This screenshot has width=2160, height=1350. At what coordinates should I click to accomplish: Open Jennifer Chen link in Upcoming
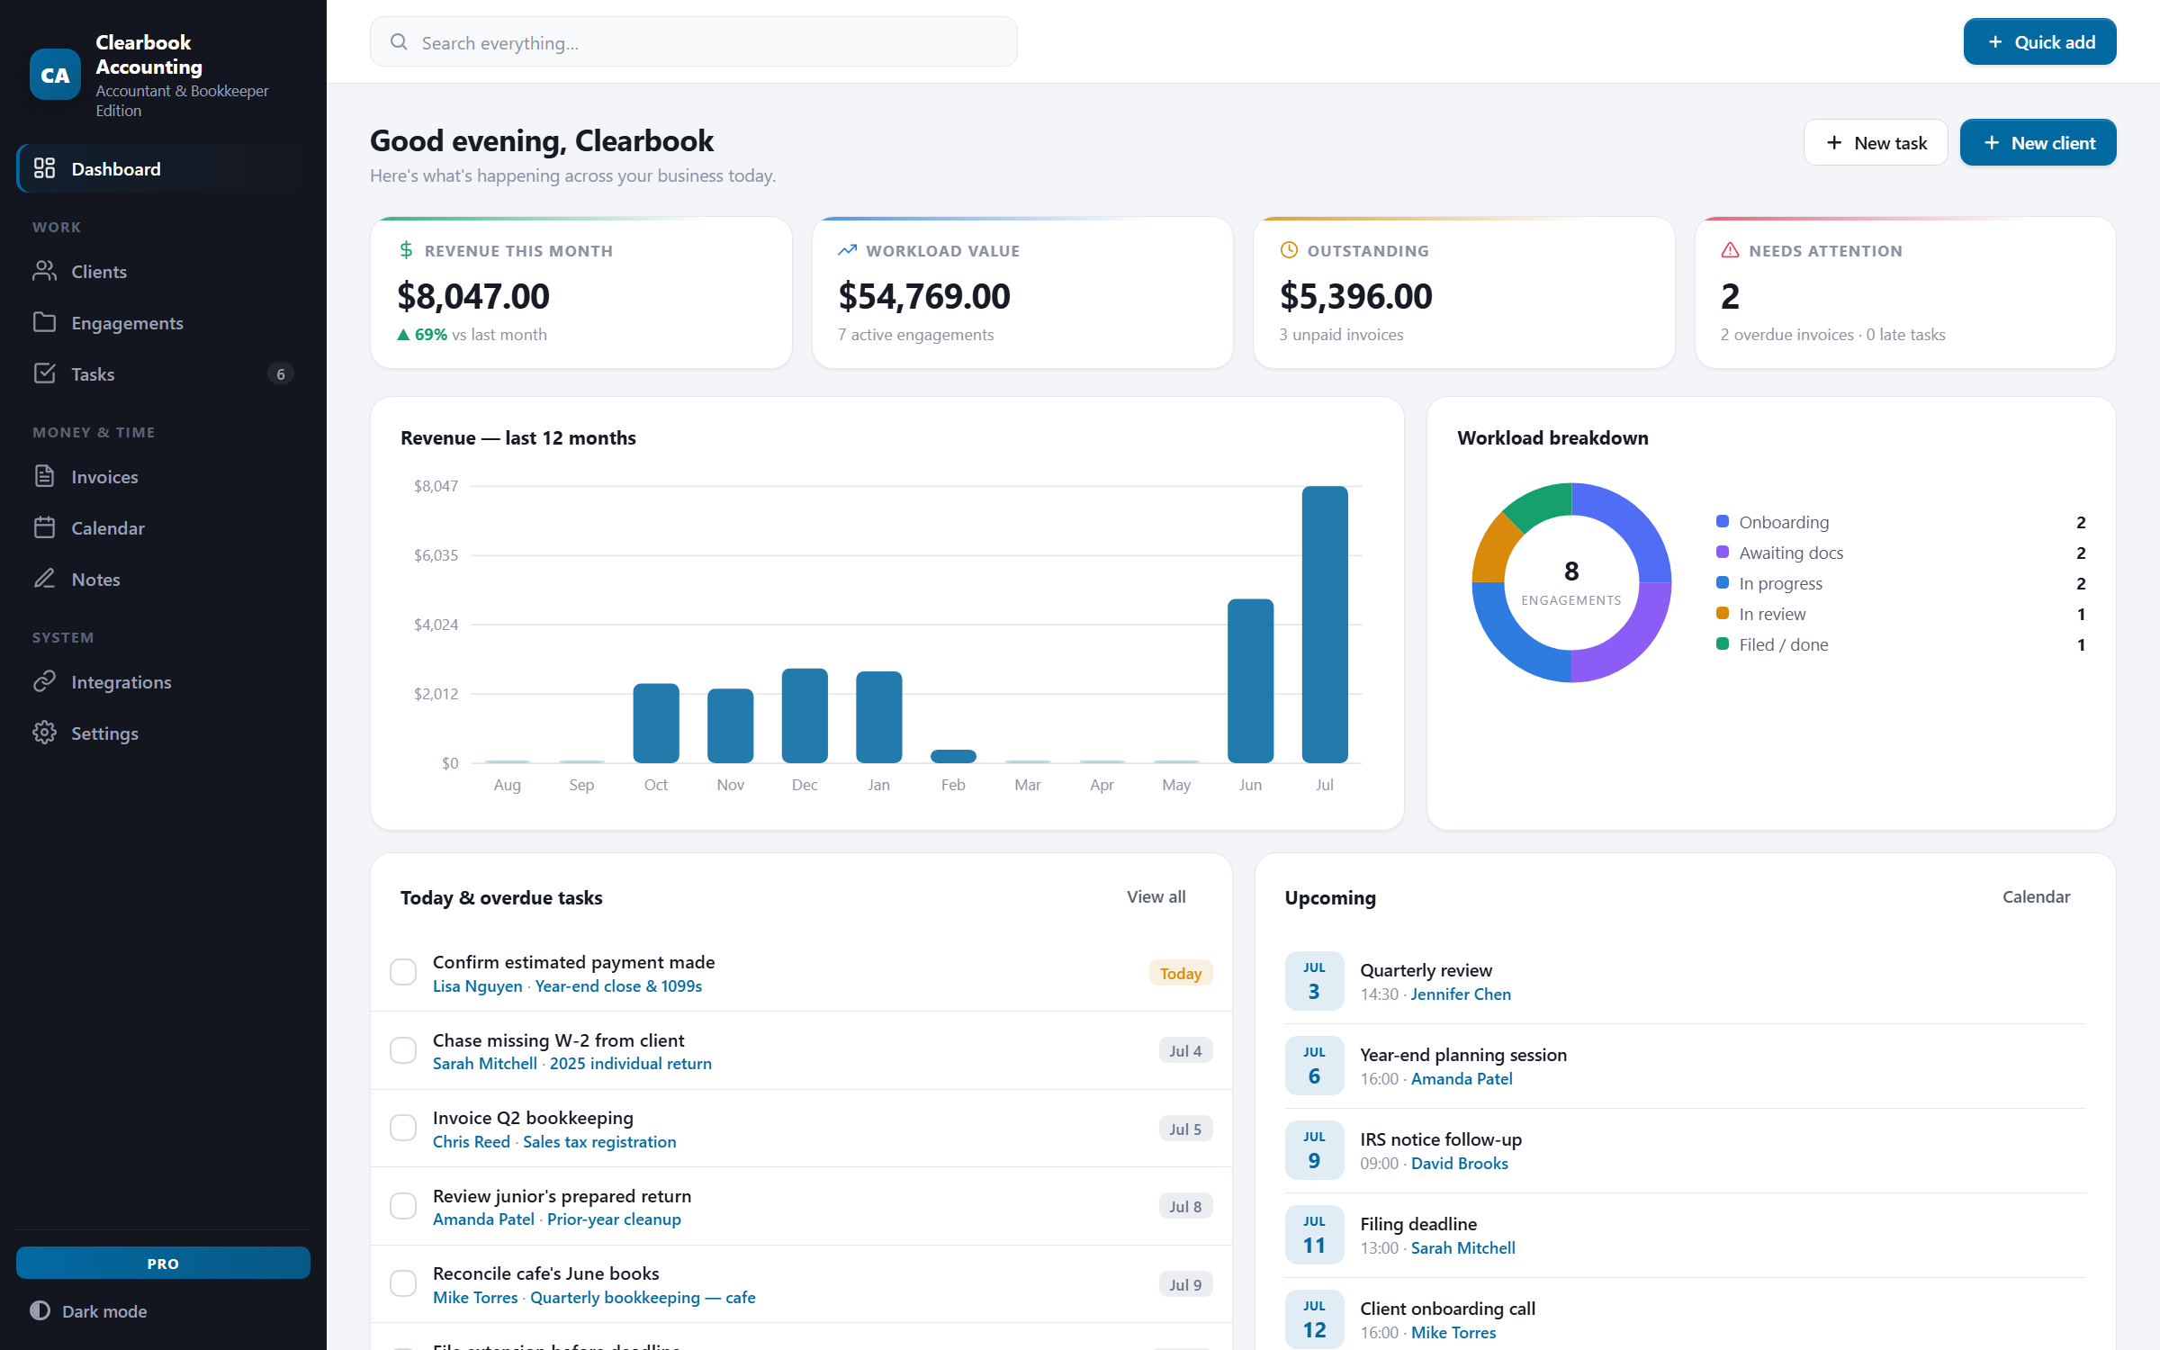coord(1461,994)
